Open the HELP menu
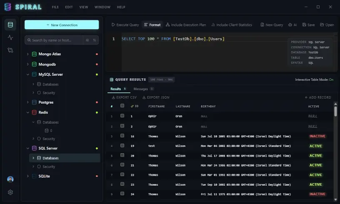The width and height of the screenshot is (340, 204). 121,7
